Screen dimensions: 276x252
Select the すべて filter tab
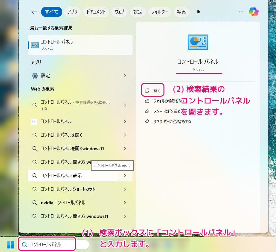(x=52, y=12)
